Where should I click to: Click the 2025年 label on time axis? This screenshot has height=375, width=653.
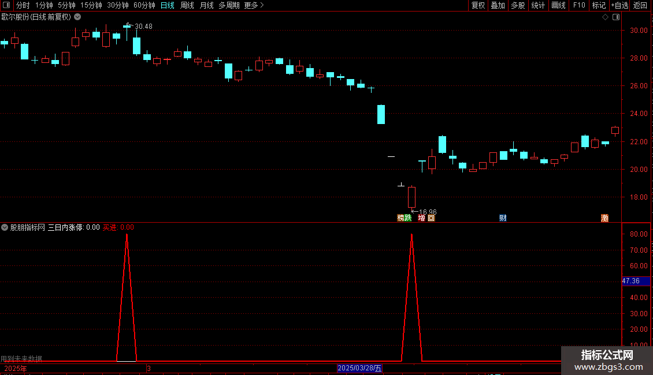[x=16, y=368]
